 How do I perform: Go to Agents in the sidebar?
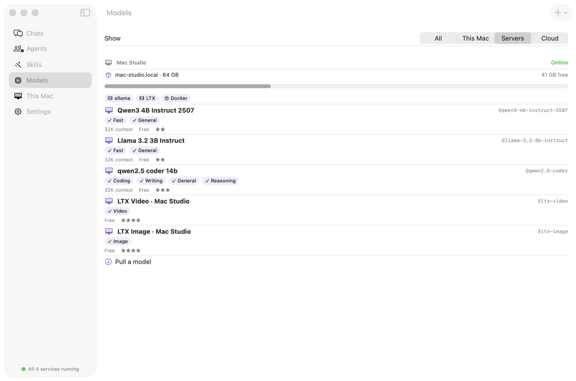tap(50, 49)
